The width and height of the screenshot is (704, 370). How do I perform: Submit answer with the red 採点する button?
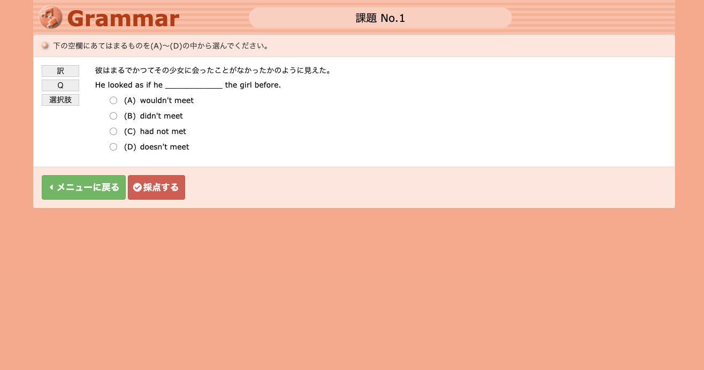[x=156, y=187]
